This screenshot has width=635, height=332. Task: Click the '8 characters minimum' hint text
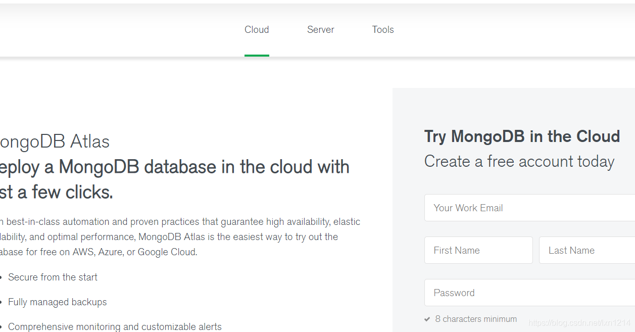(x=476, y=319)
